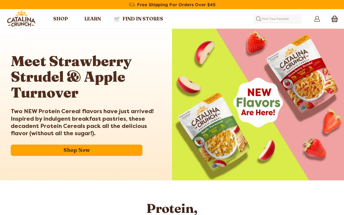Open the SHOP menu
This screenshot has height=215, width=344.
(60, 19)
